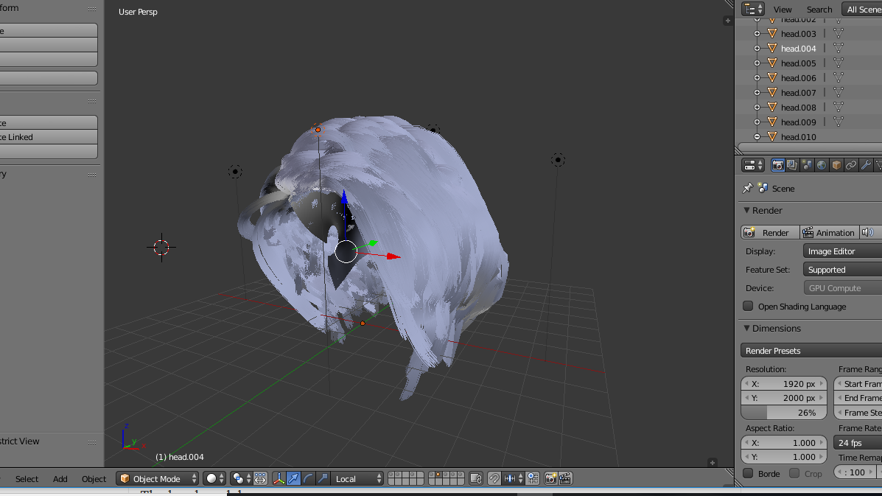This screenshot has height=496, width=882.
Task: Click the head.005 object triangle icon
Action: tap(771, 63)
